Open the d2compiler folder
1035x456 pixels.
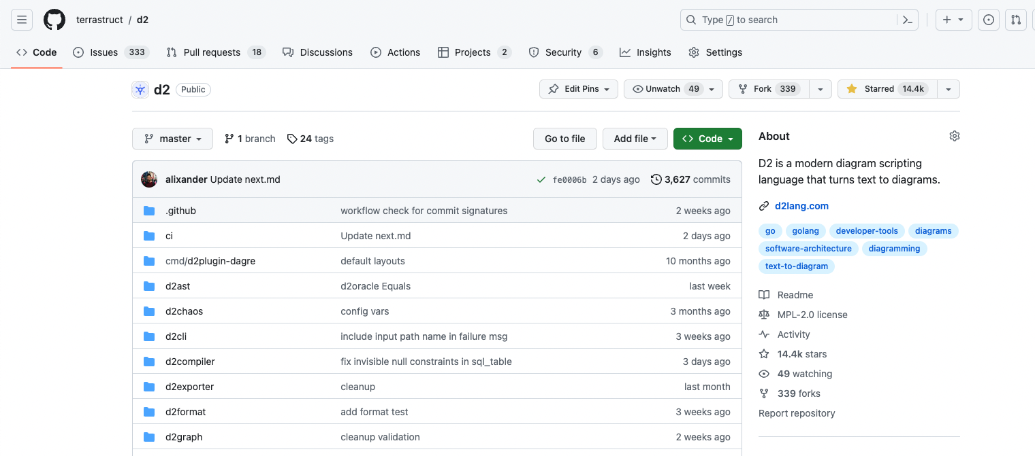coord(190,362)
